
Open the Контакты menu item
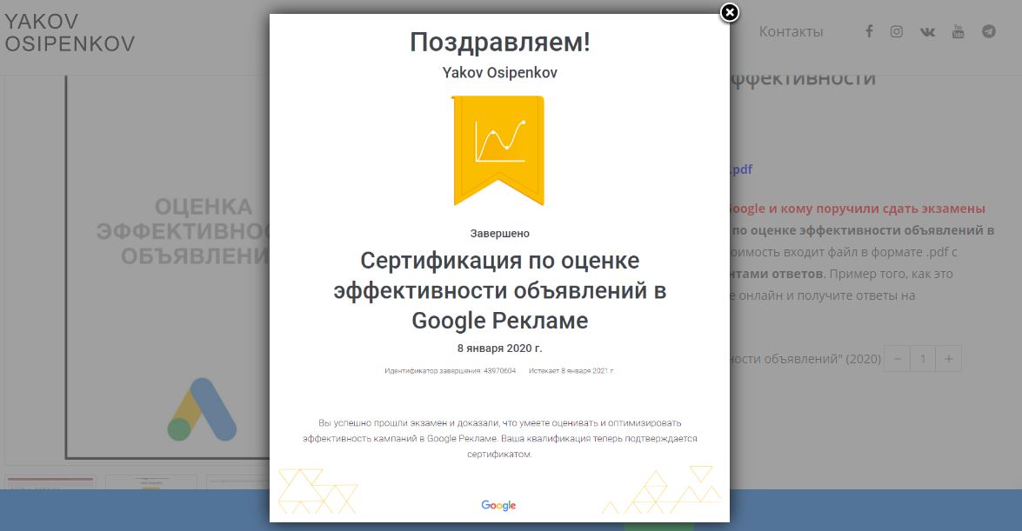[792, 31]
